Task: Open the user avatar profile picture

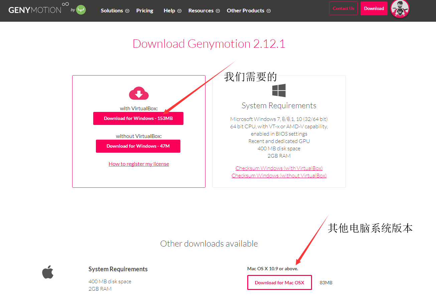Action: coord(400,9)
